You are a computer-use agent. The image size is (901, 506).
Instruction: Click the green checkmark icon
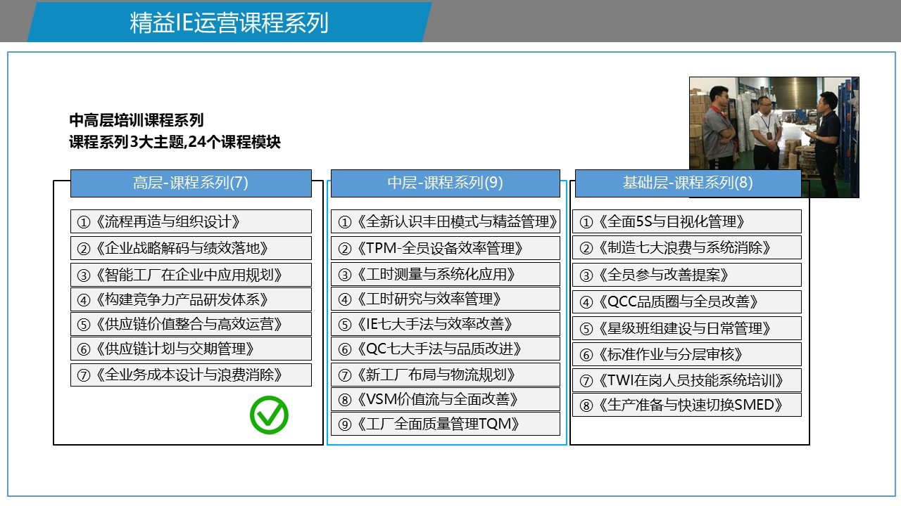pyautogui.click(x=269, y=415)
